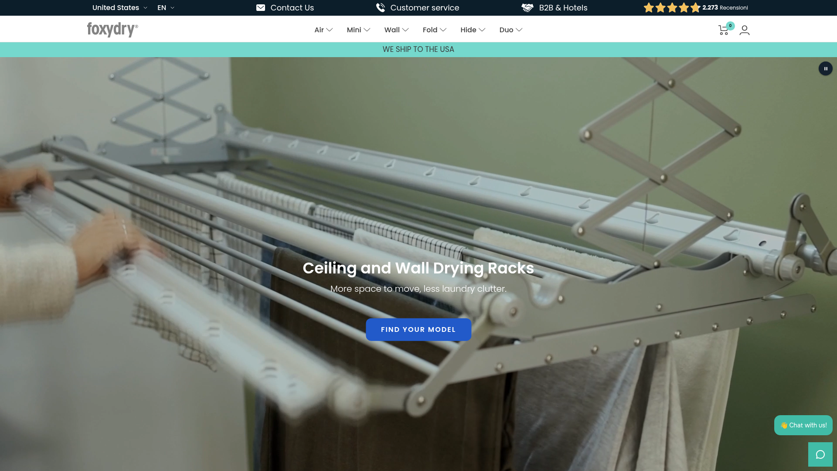Image resolution: width=837 pixels, height=471 pixels.
Task: Click the envelope icon beside Contact Us
Action: (261, 8)
